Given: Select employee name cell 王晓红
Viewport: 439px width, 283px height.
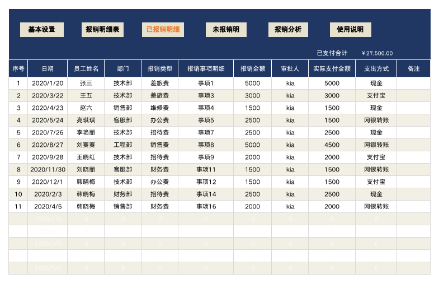Looking at the screenshot, I should (x=86, y=157).
